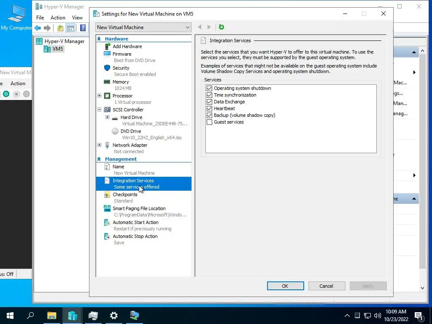Collapse the SCSI Controller node
The width and height of the screenshot is (432, 324).
tap(100, 109)
